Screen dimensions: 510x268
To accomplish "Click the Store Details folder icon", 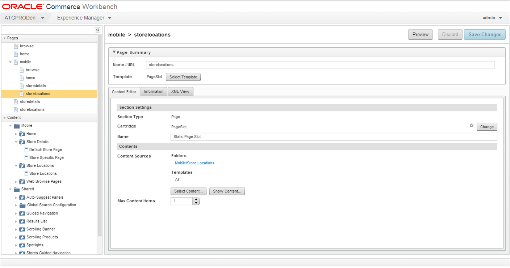I will point(22,142).
